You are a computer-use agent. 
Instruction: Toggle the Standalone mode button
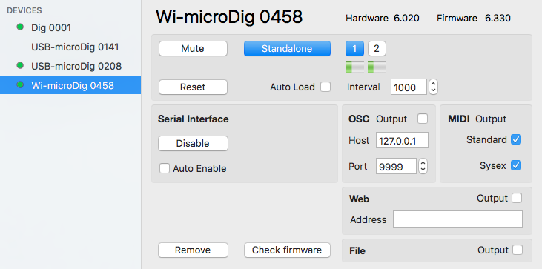[x=287, y=49]
